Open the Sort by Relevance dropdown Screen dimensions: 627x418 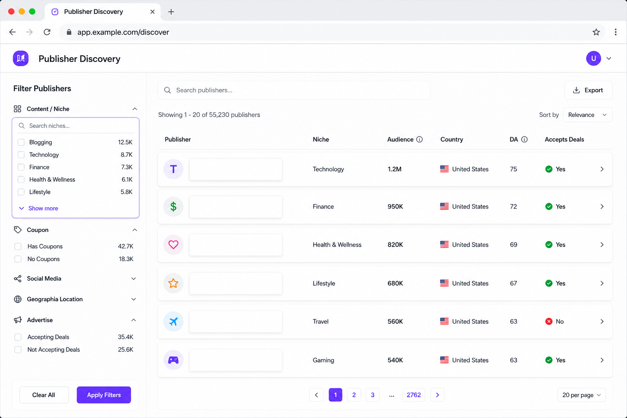click(x=587, y=115)
